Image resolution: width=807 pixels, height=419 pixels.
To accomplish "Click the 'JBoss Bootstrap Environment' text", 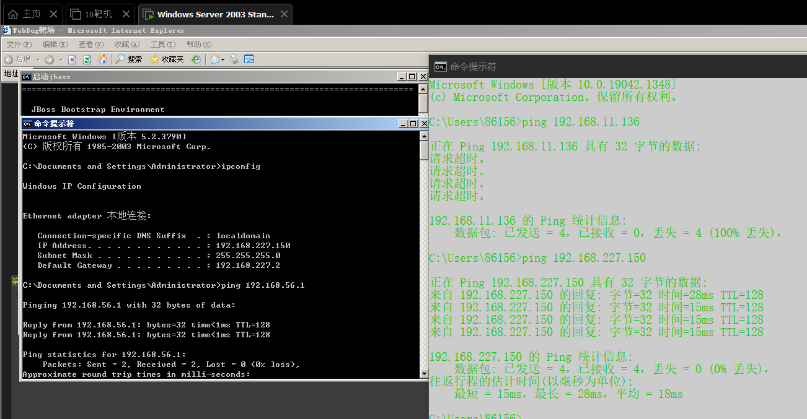I will coord(98,110).
